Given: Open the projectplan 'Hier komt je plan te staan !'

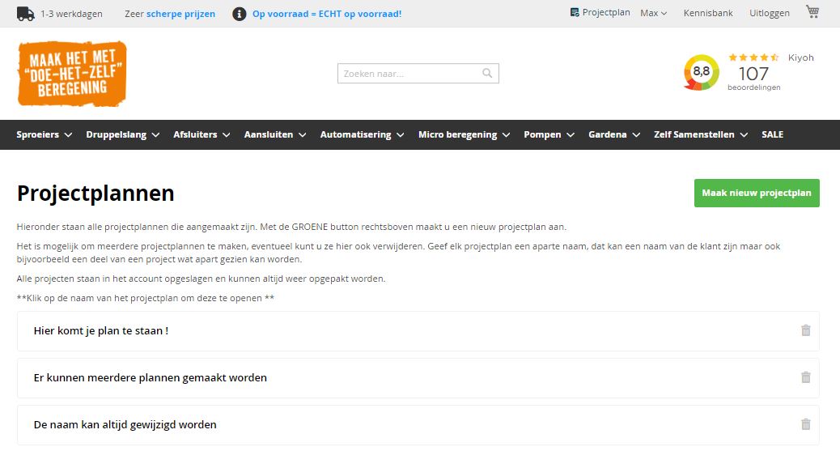Looking at the screenshot, I should pos(100,330).
